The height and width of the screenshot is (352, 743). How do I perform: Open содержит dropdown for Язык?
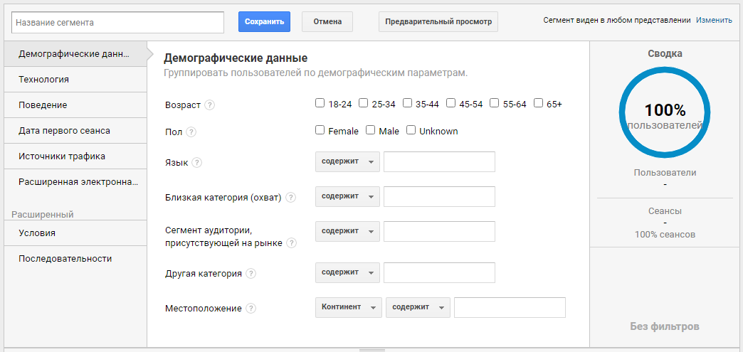347,161
